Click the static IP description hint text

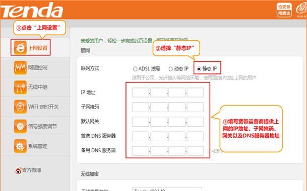tap(194, 78)
